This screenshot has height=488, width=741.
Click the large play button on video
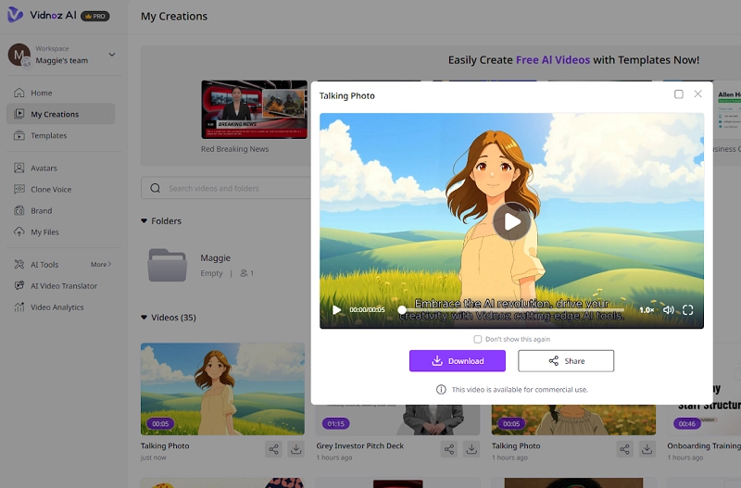[511, 221]
